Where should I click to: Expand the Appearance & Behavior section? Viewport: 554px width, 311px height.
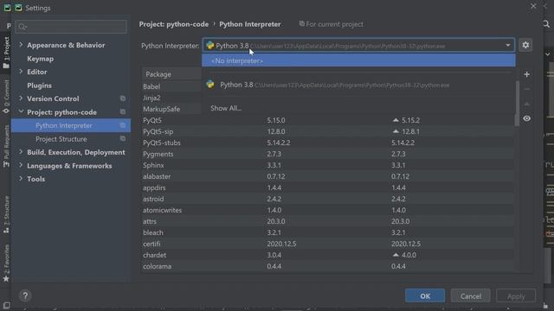click(x=21, y=45)
